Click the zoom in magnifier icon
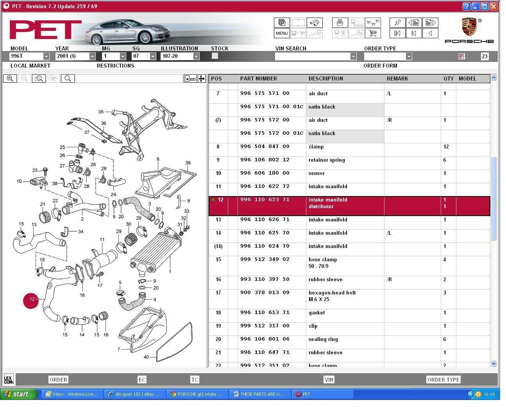Image resolution: width=506 pixels, height=407 pixels. coord(10,79)
